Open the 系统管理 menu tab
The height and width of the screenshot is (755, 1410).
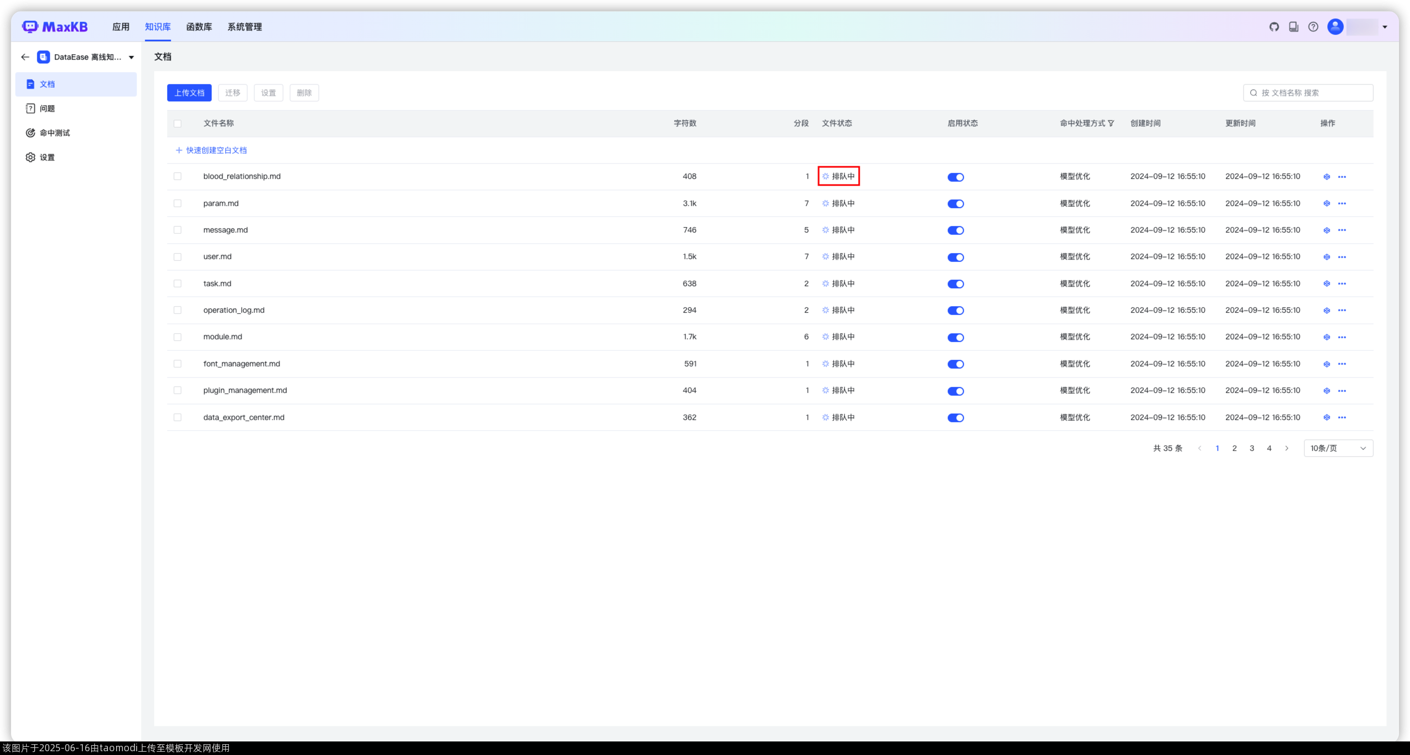[244, 27]
